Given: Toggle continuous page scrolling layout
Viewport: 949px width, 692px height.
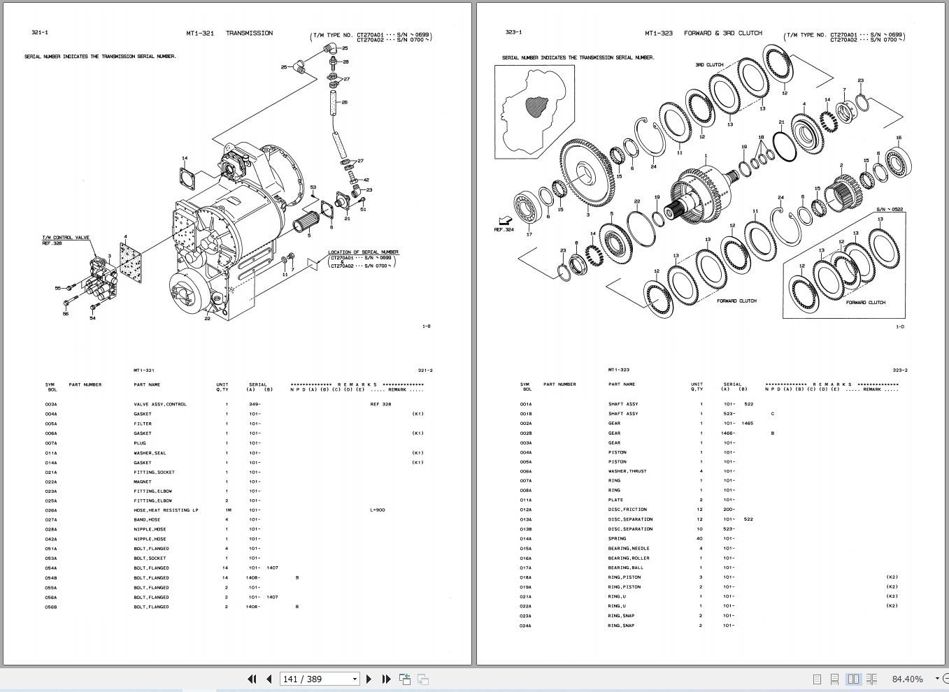Looking at the screenshot, I should [835, 679].
